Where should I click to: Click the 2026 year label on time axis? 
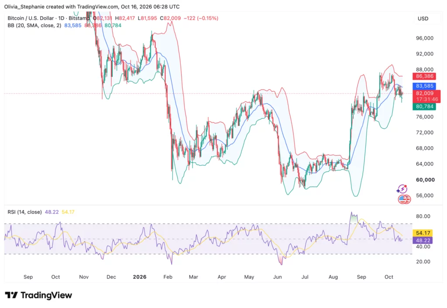[139, 277]
